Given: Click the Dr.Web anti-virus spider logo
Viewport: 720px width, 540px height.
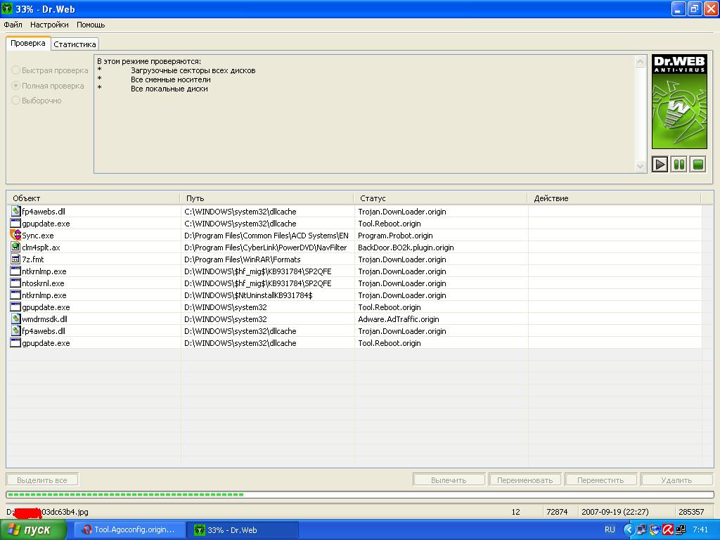Looking at the screenshot, I should (679, 101).
